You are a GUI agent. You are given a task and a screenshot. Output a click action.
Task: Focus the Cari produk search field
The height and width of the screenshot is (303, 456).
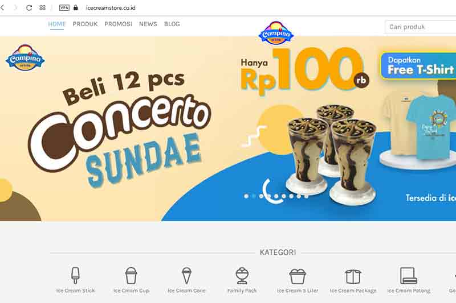(x=421, y=27)
